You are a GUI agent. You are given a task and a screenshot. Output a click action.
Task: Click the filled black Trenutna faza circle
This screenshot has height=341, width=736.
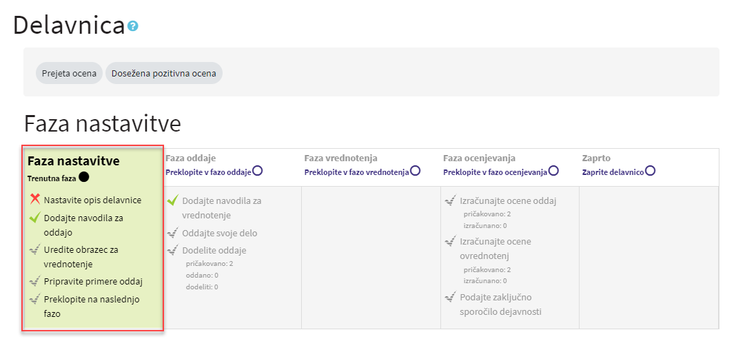click(83, 177)
